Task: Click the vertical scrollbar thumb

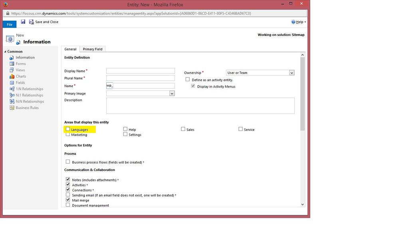Action: [x=303, y=94]
